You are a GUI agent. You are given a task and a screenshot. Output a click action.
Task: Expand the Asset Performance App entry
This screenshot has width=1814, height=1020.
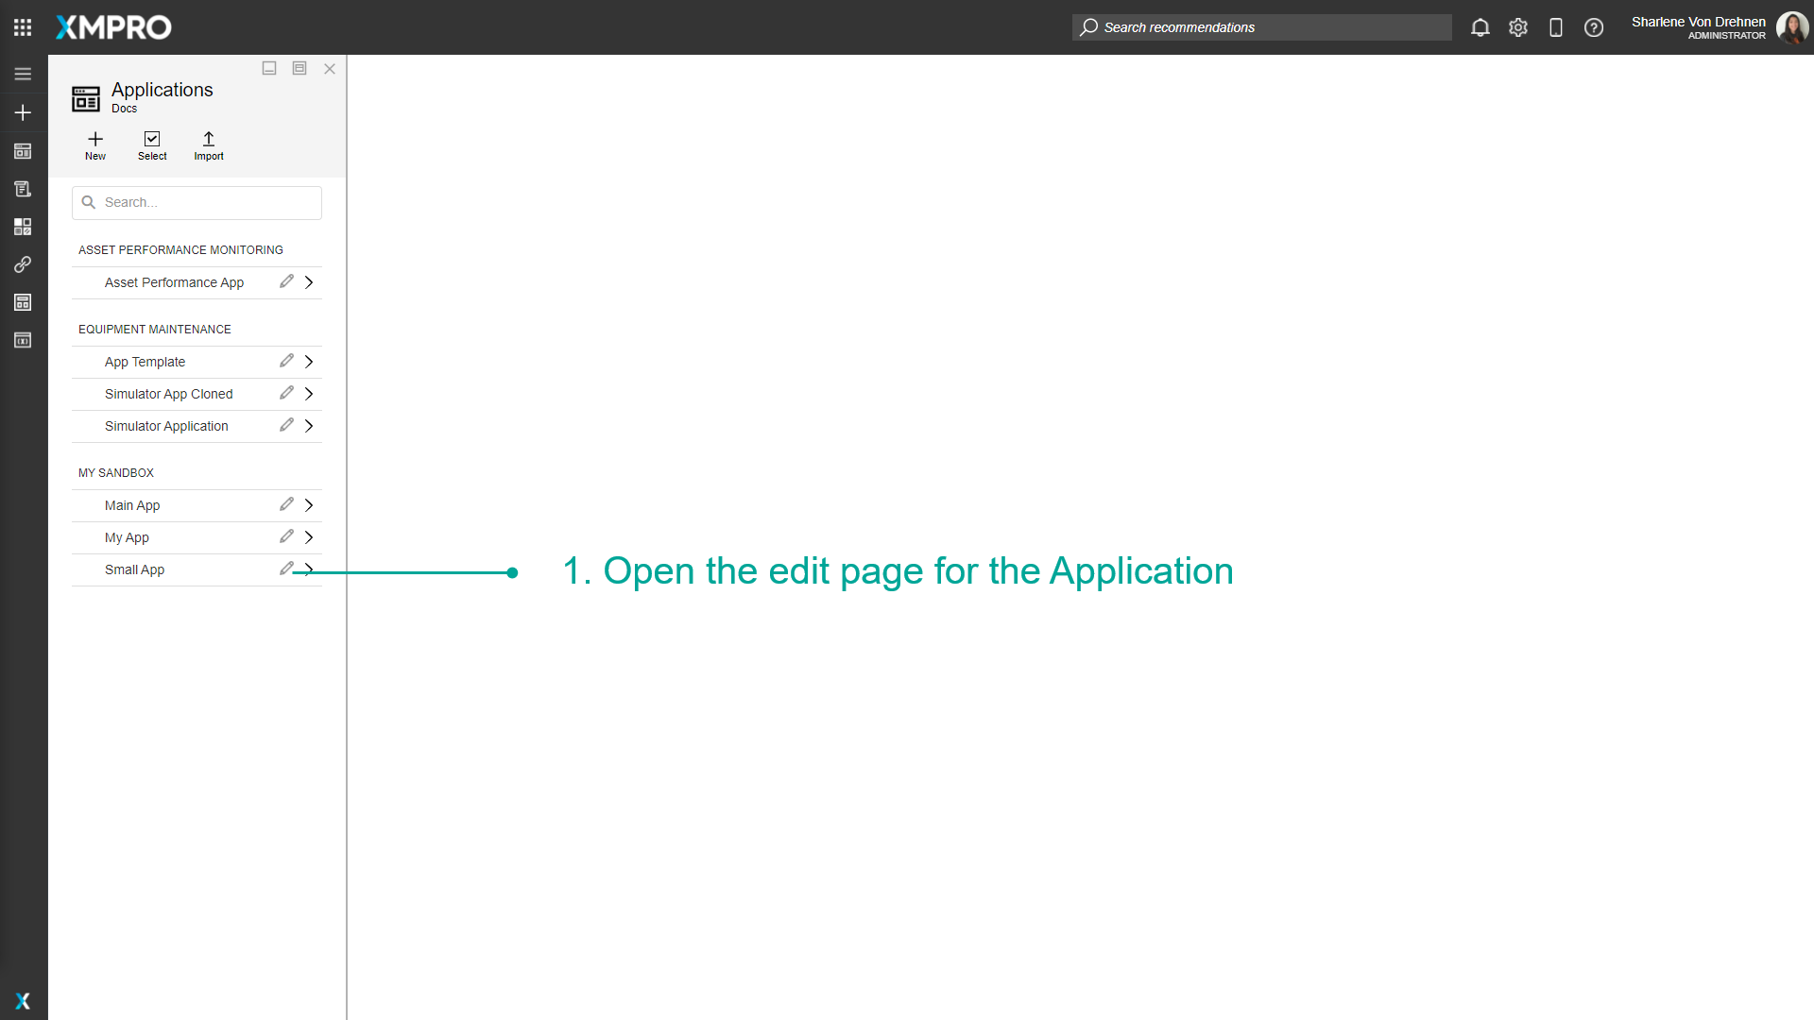click(x=308, y=281)
